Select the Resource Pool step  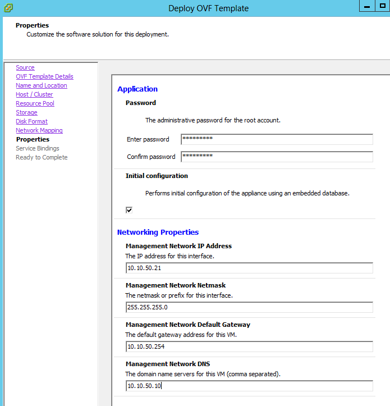(35, 103)
